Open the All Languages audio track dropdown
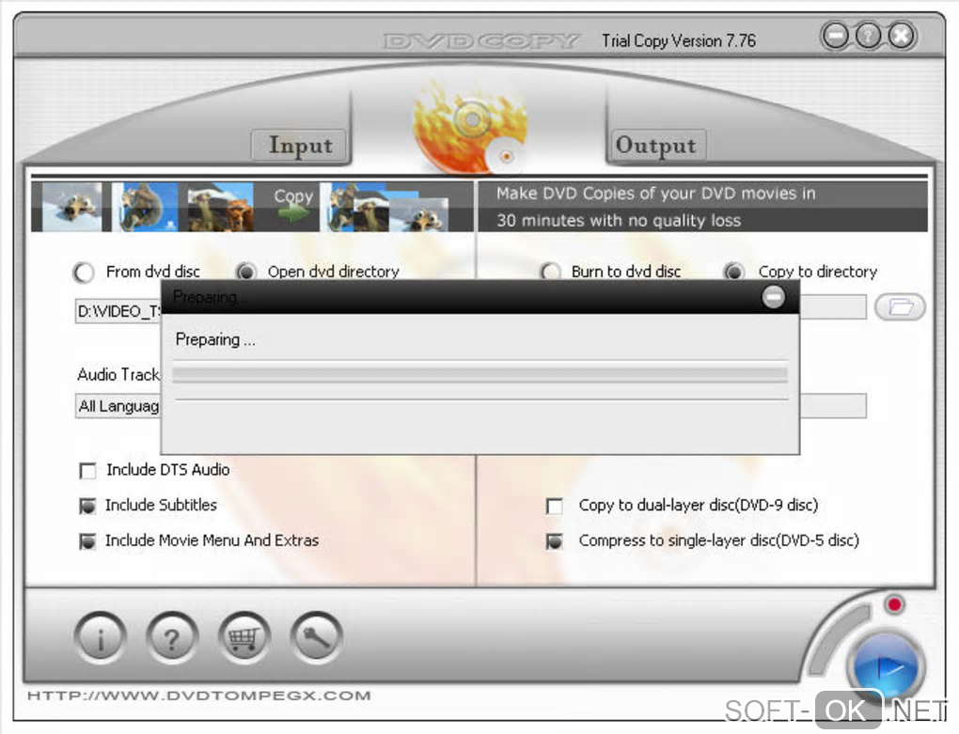Image resolution: width=959 pixels, height=734 pixels. [118, 406]
